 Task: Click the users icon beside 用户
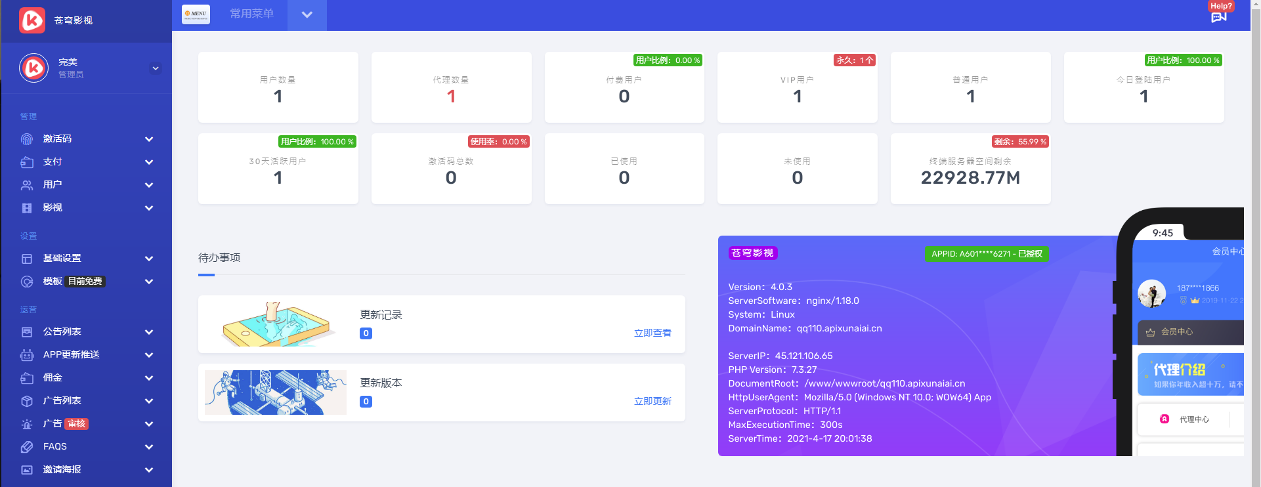(x=27, y=185)
